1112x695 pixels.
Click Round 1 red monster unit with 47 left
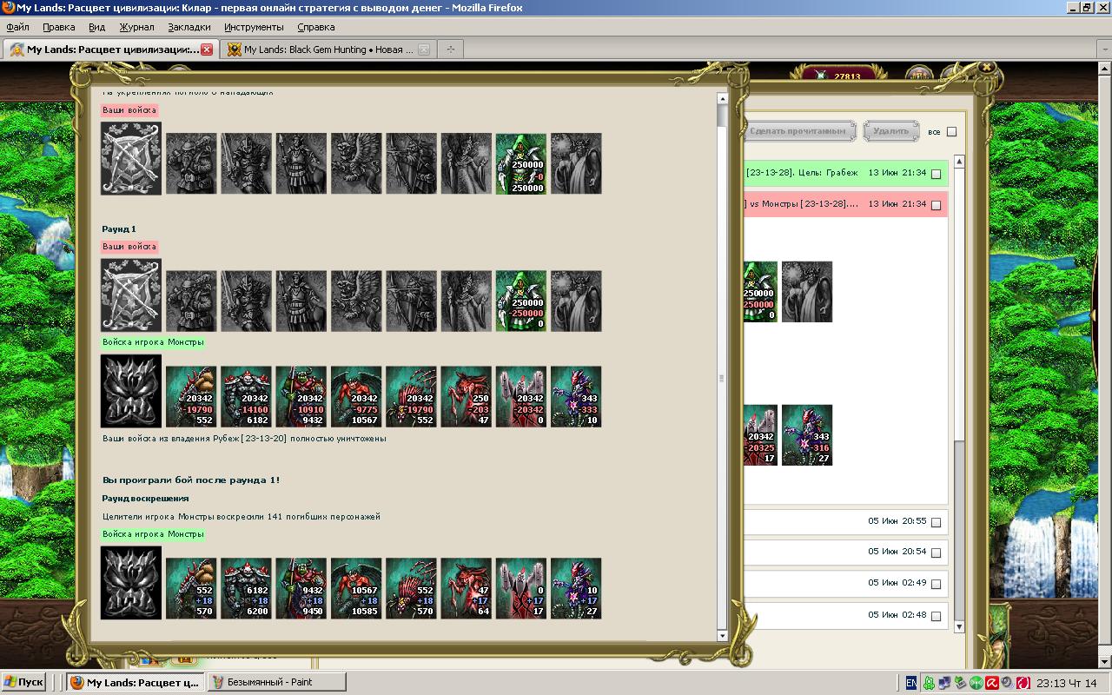click(x=467, y=396)
